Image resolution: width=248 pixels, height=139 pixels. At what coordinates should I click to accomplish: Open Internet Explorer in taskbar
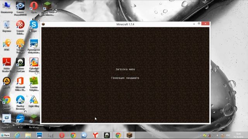tap(17, 135)
